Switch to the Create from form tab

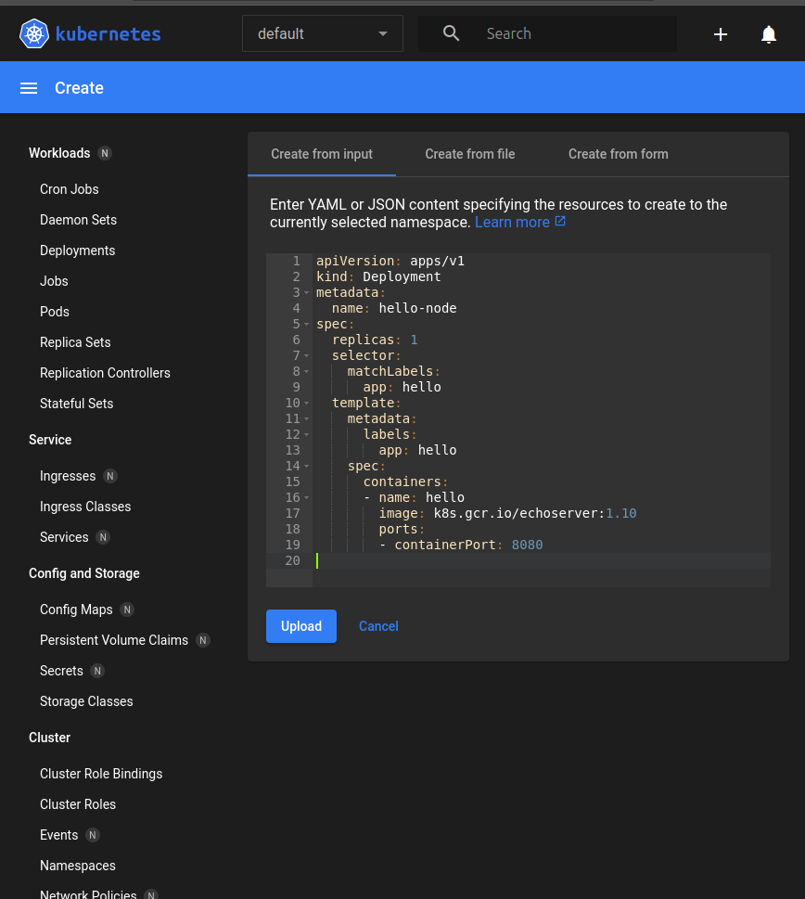(619, 154)
